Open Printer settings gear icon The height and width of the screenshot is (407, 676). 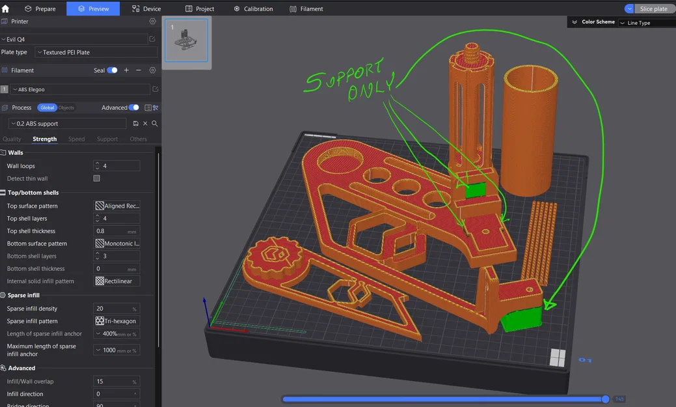153,21
